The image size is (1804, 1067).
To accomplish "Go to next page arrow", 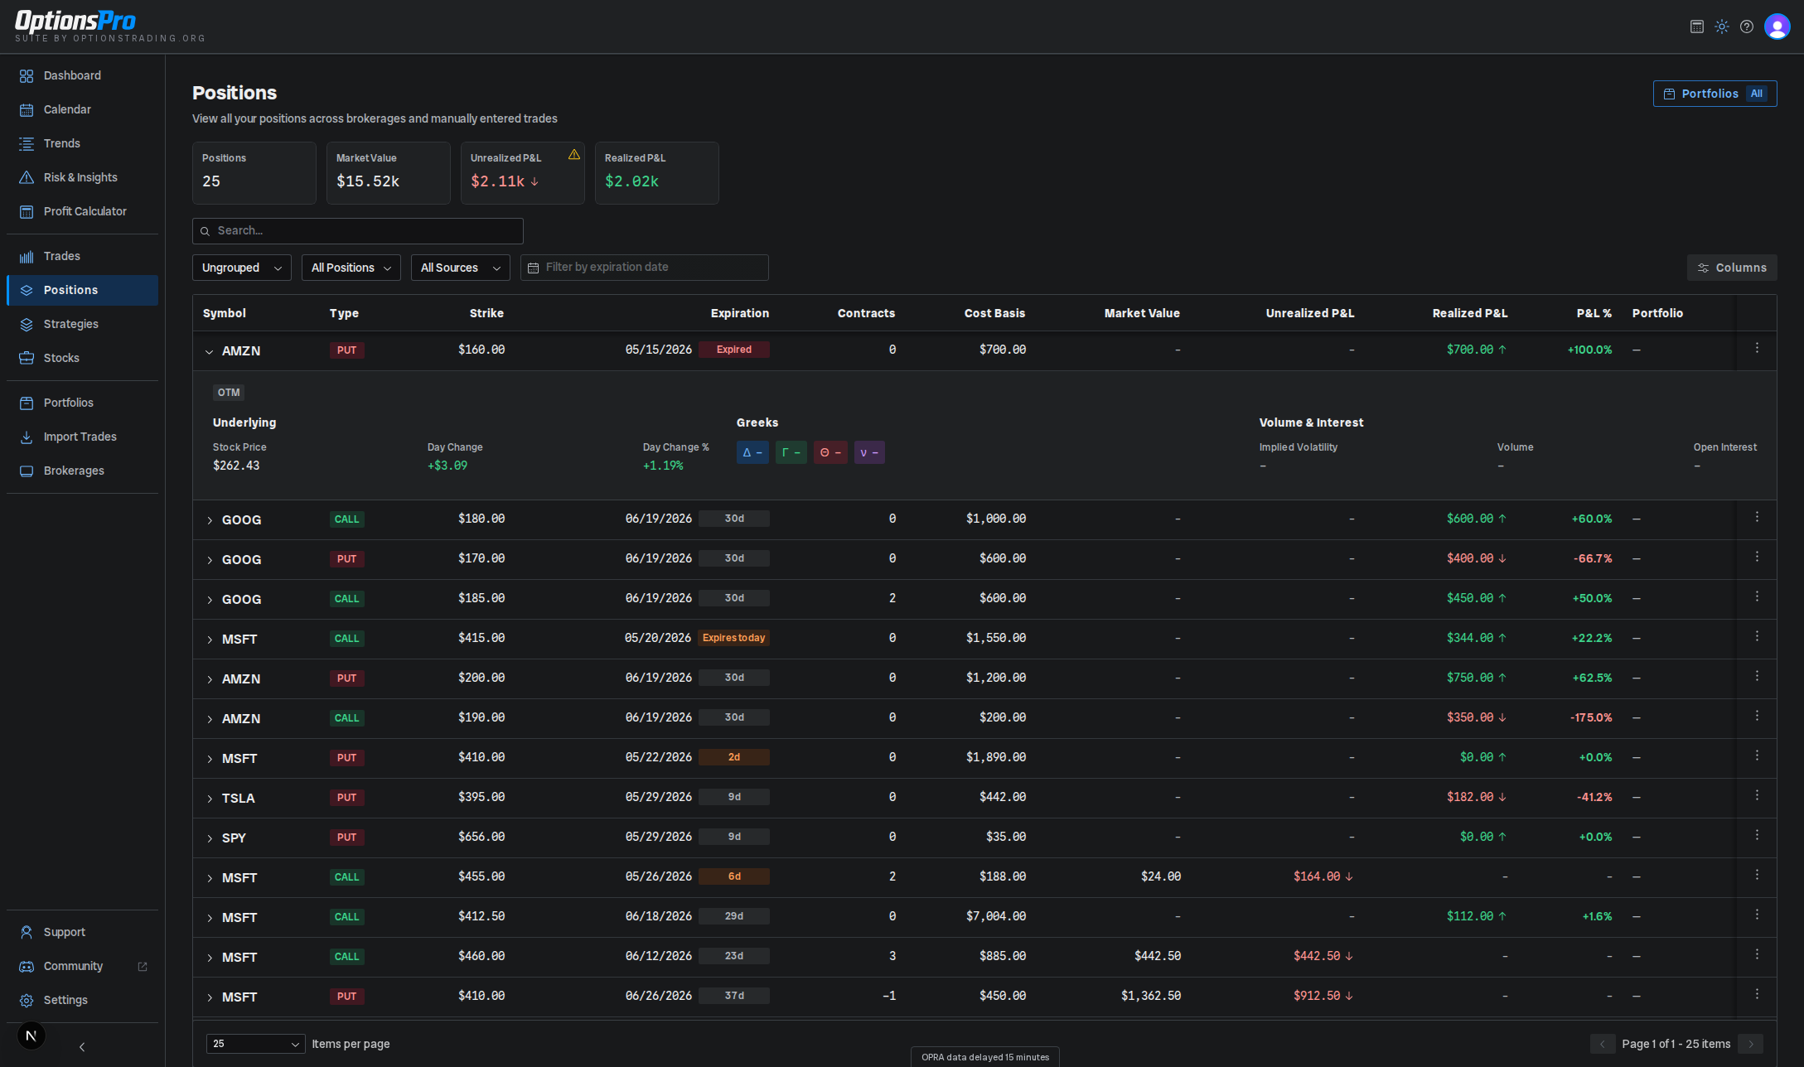I will [1751, 1044].
